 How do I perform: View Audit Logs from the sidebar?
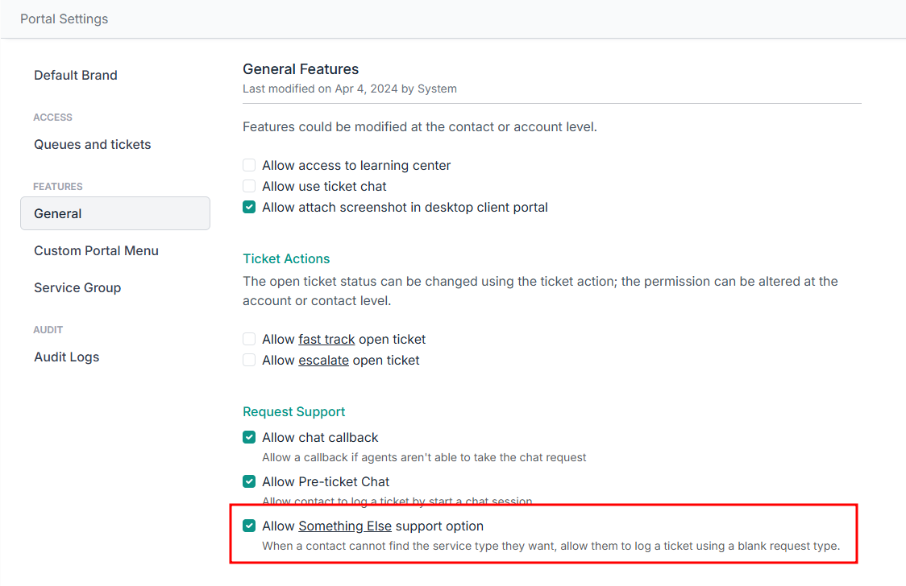click(x=66, y=357)
